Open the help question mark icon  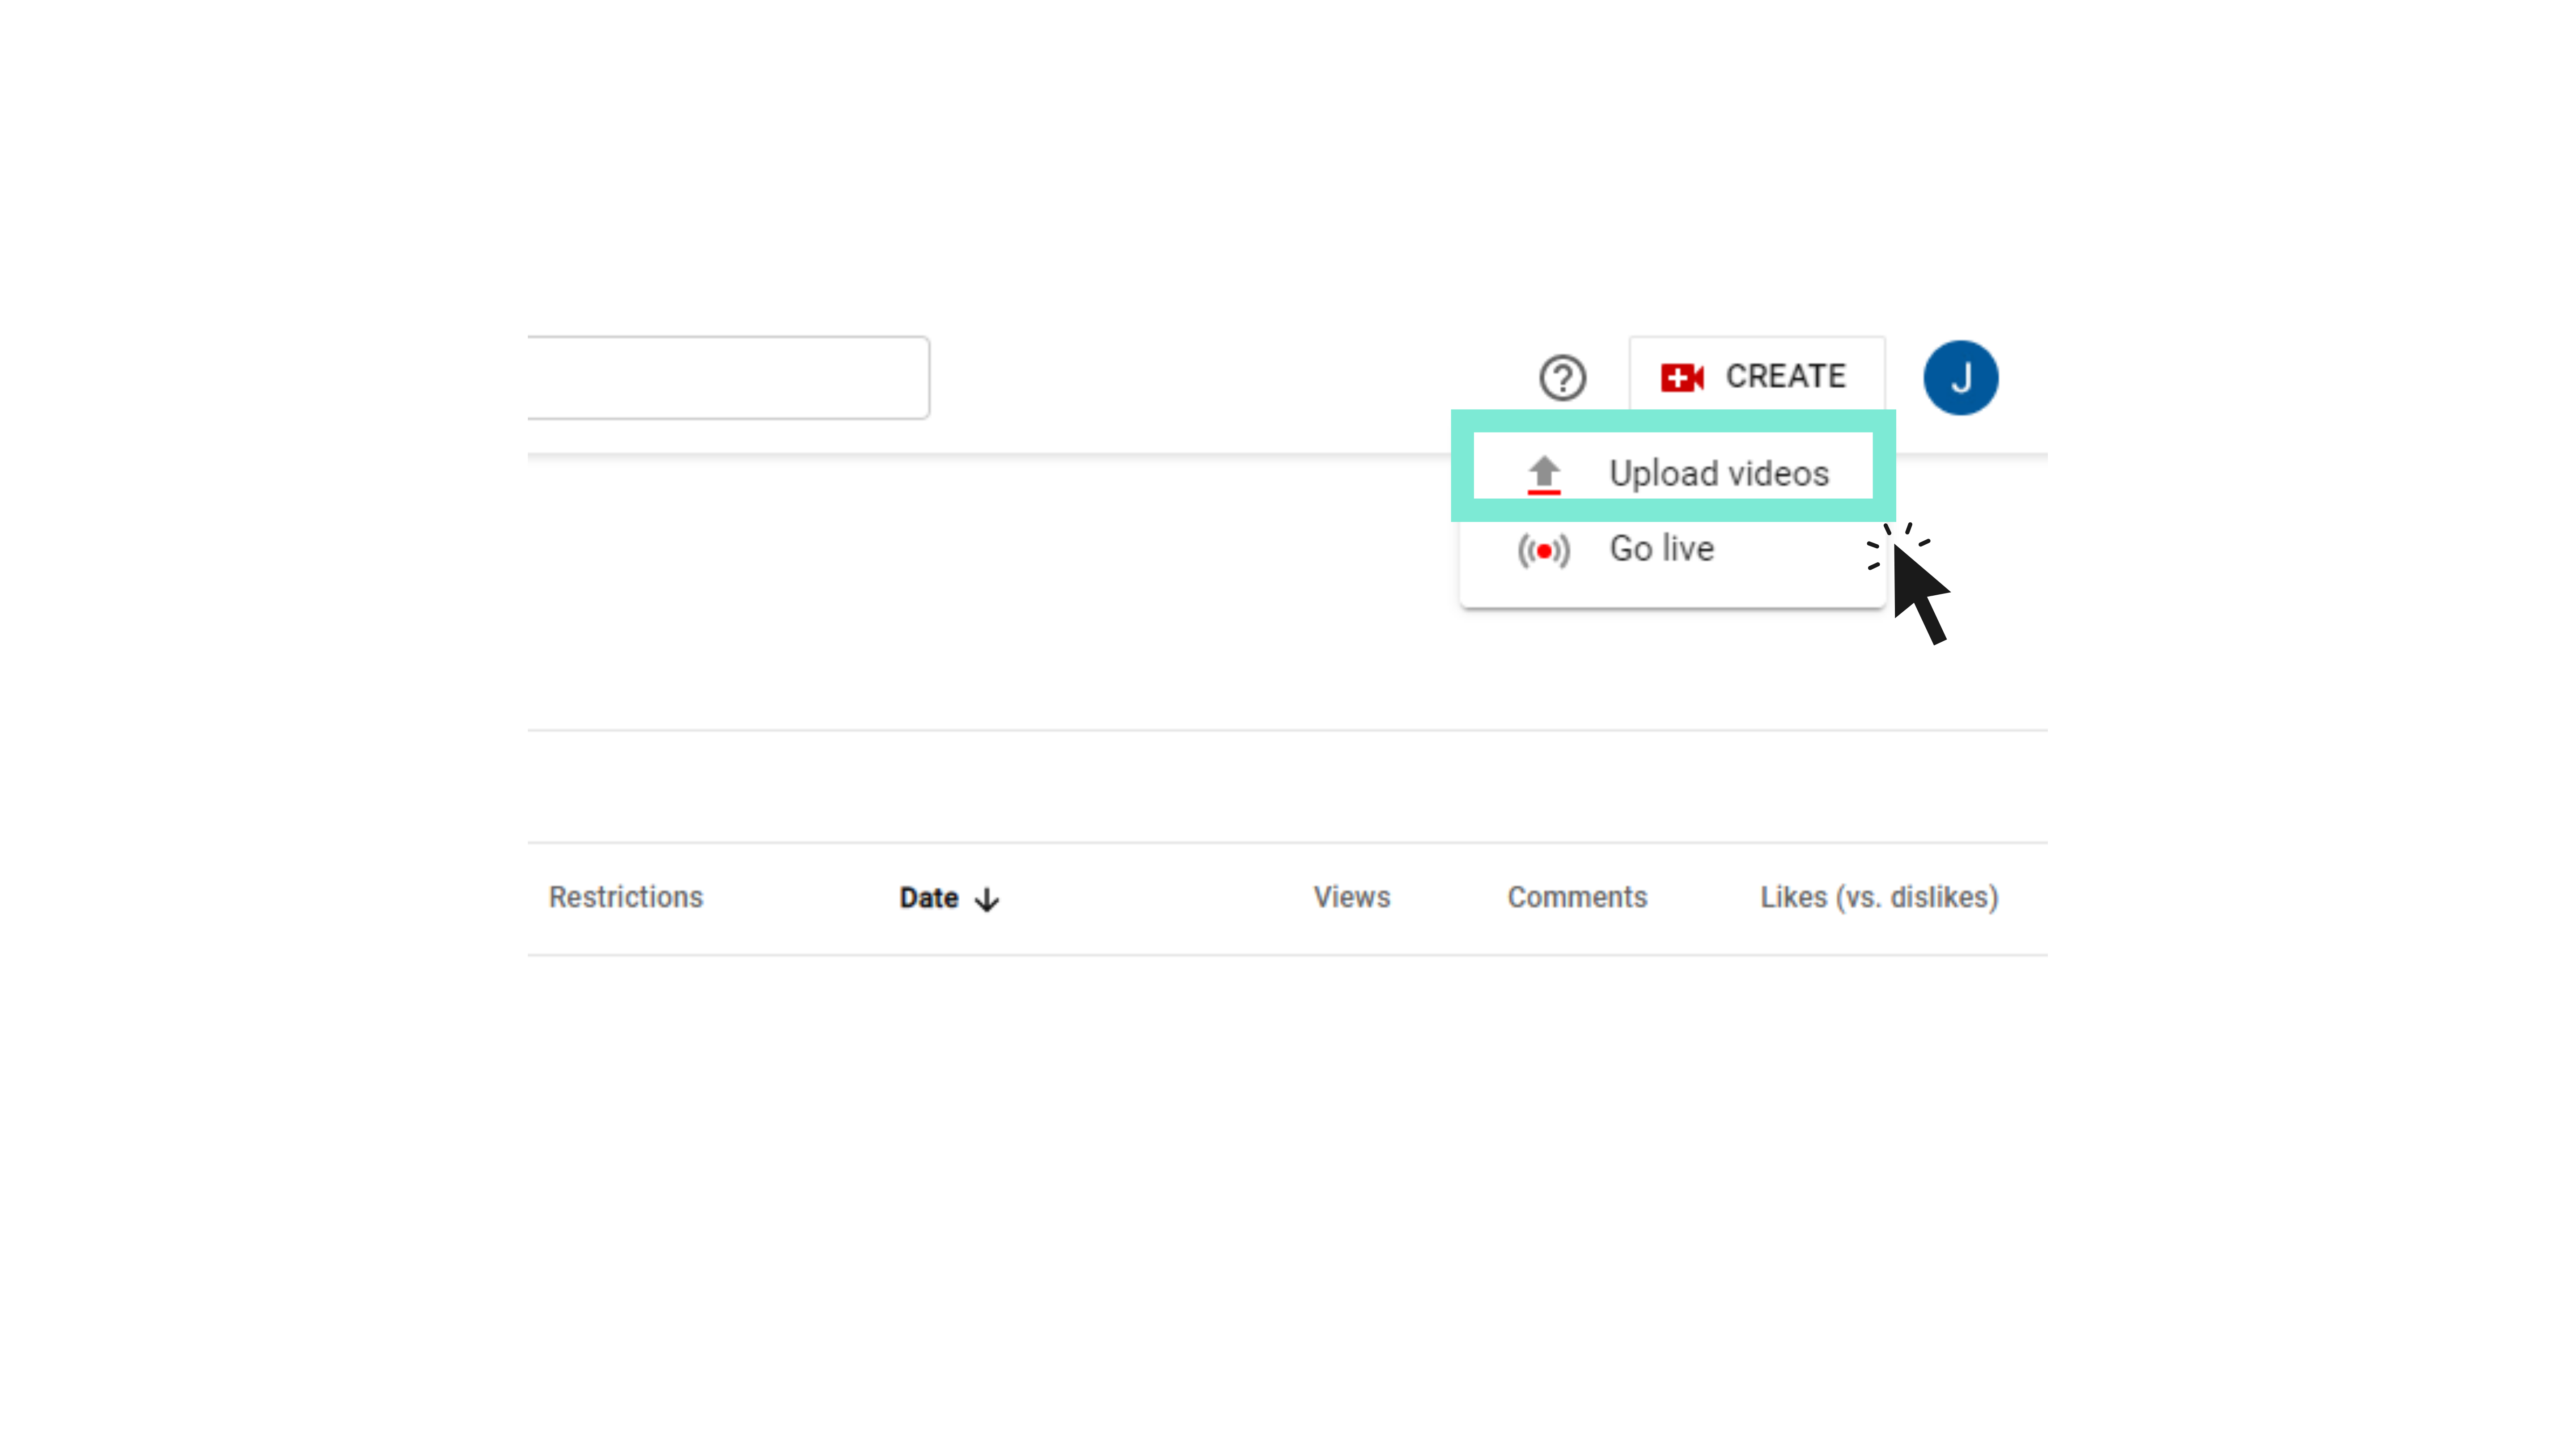[x=1562, y=378]
